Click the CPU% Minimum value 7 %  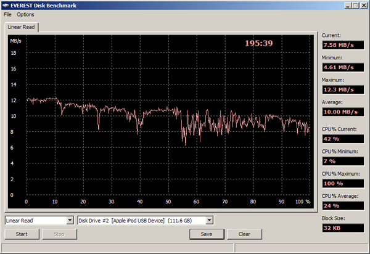(x=343, y=161)
